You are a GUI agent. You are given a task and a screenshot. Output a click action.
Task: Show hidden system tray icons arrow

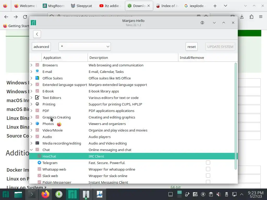pos(241,194)
